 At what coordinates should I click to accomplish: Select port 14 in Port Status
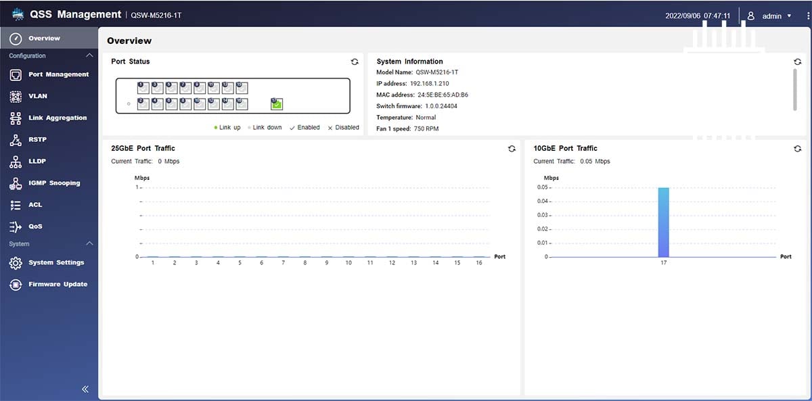pyautogui.click(x=228, y=104)
